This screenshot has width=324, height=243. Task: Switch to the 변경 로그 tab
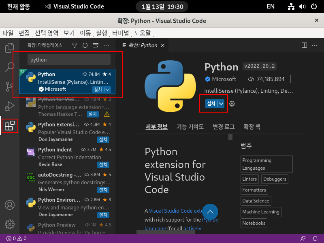tap(224, 126)
